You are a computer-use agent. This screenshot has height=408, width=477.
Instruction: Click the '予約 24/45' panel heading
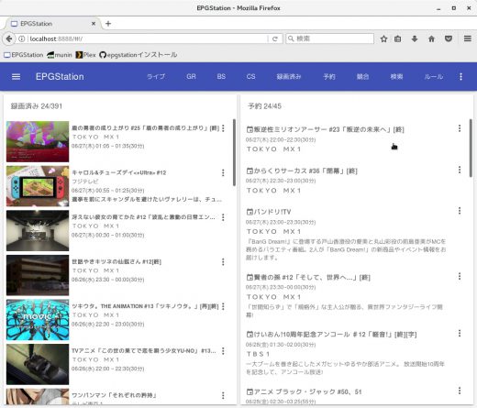click(264, 106)
